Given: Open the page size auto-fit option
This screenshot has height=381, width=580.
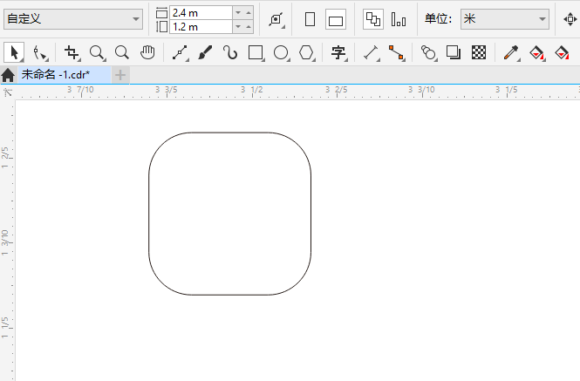Looking at the screenshot, I should 276,19.
